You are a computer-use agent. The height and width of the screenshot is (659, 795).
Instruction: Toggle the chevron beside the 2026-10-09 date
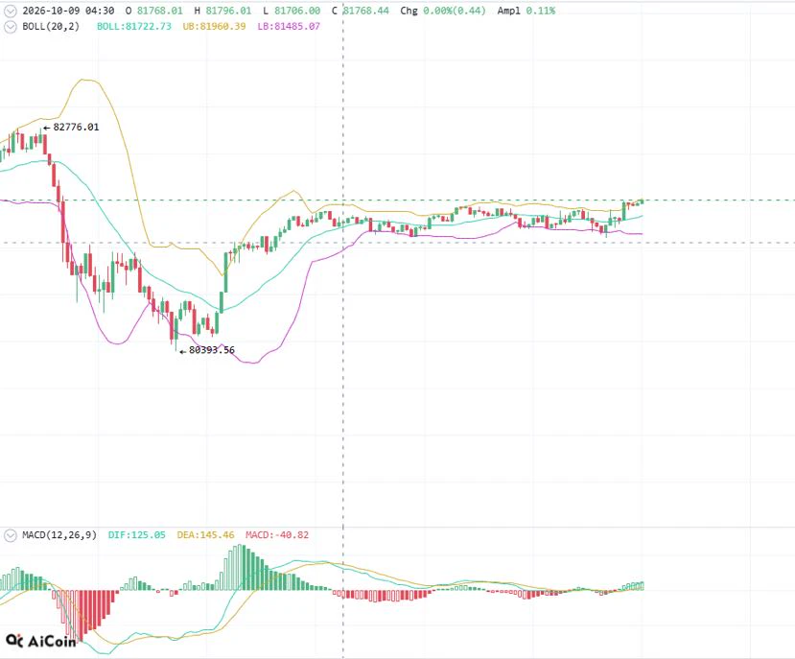click(11, 11)
